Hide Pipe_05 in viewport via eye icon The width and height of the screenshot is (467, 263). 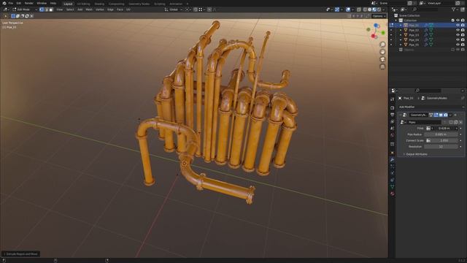[458, 45]
